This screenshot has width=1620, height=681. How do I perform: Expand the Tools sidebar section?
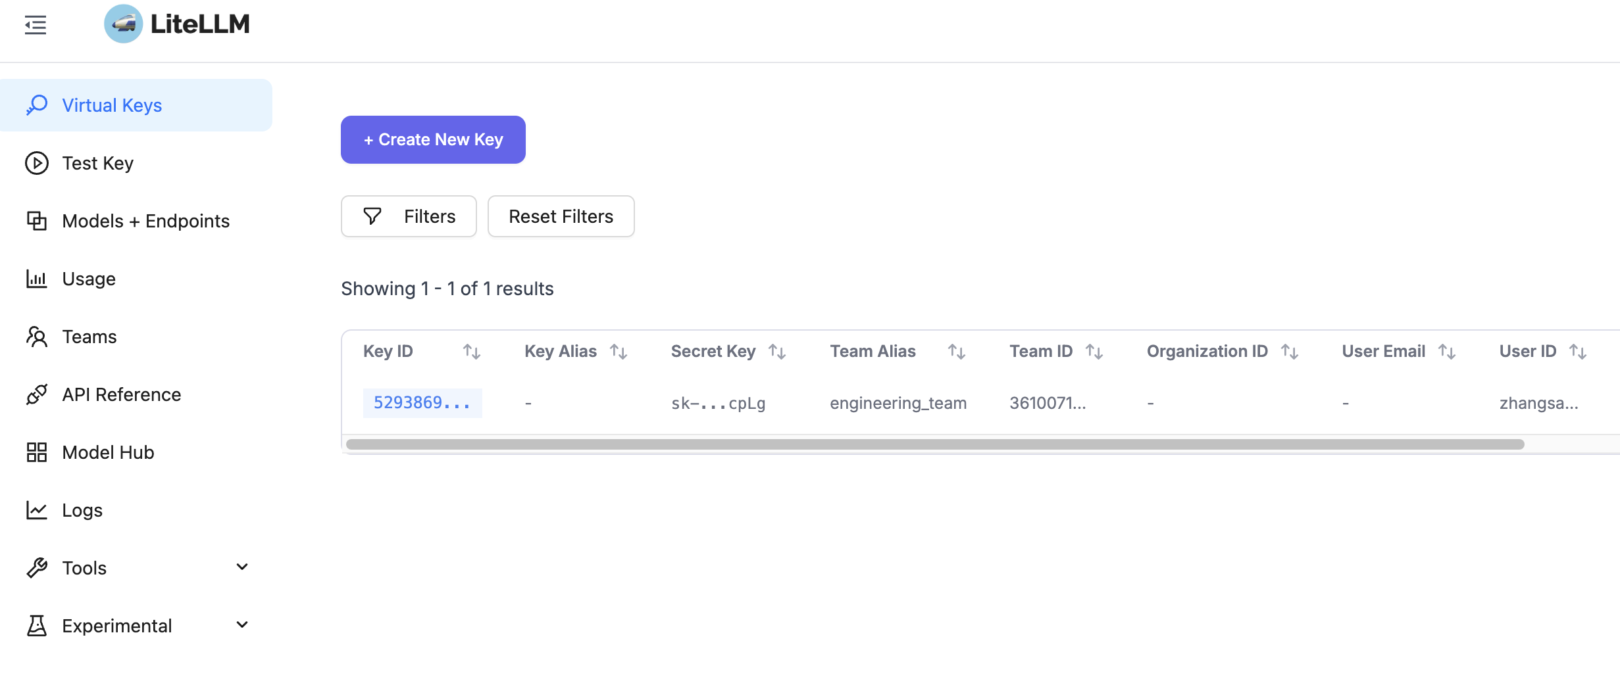(241, 567)
